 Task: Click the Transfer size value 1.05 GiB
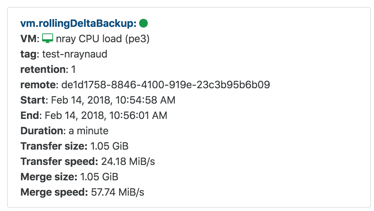click(x=110, y=146)
